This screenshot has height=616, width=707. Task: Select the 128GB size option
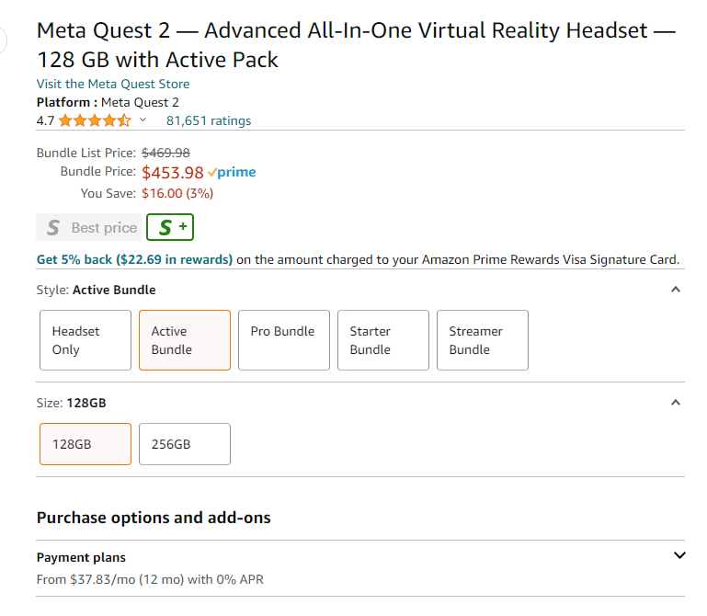85,444
